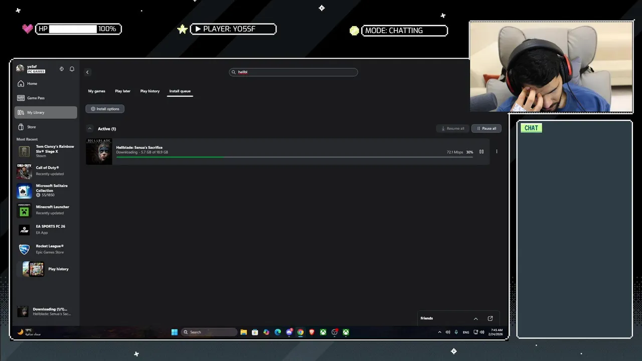Switch to the Play later tab
Image resolution: width=642 pixels, height=361 pixels.
(122, 91)
